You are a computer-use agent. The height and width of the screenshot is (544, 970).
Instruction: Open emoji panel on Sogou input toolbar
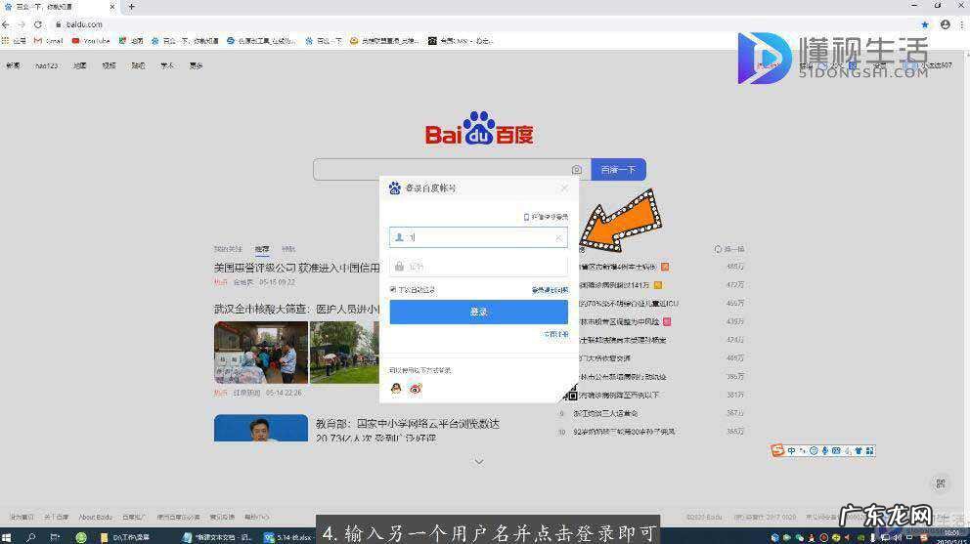(x=814, y=450)
